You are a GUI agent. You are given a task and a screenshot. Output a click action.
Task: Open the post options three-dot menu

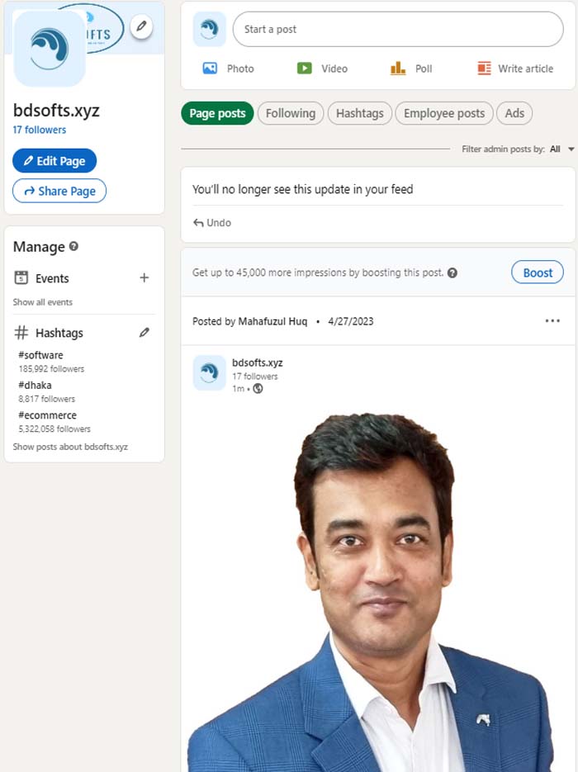click(x=552, y=321)
